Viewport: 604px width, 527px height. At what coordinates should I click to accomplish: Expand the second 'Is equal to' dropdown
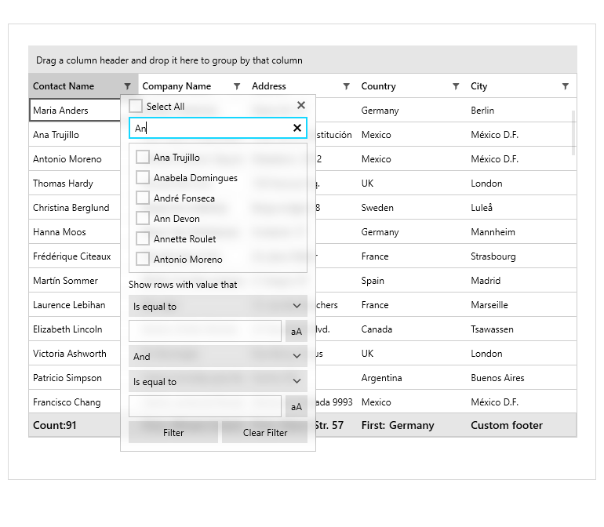coord(218,381)
